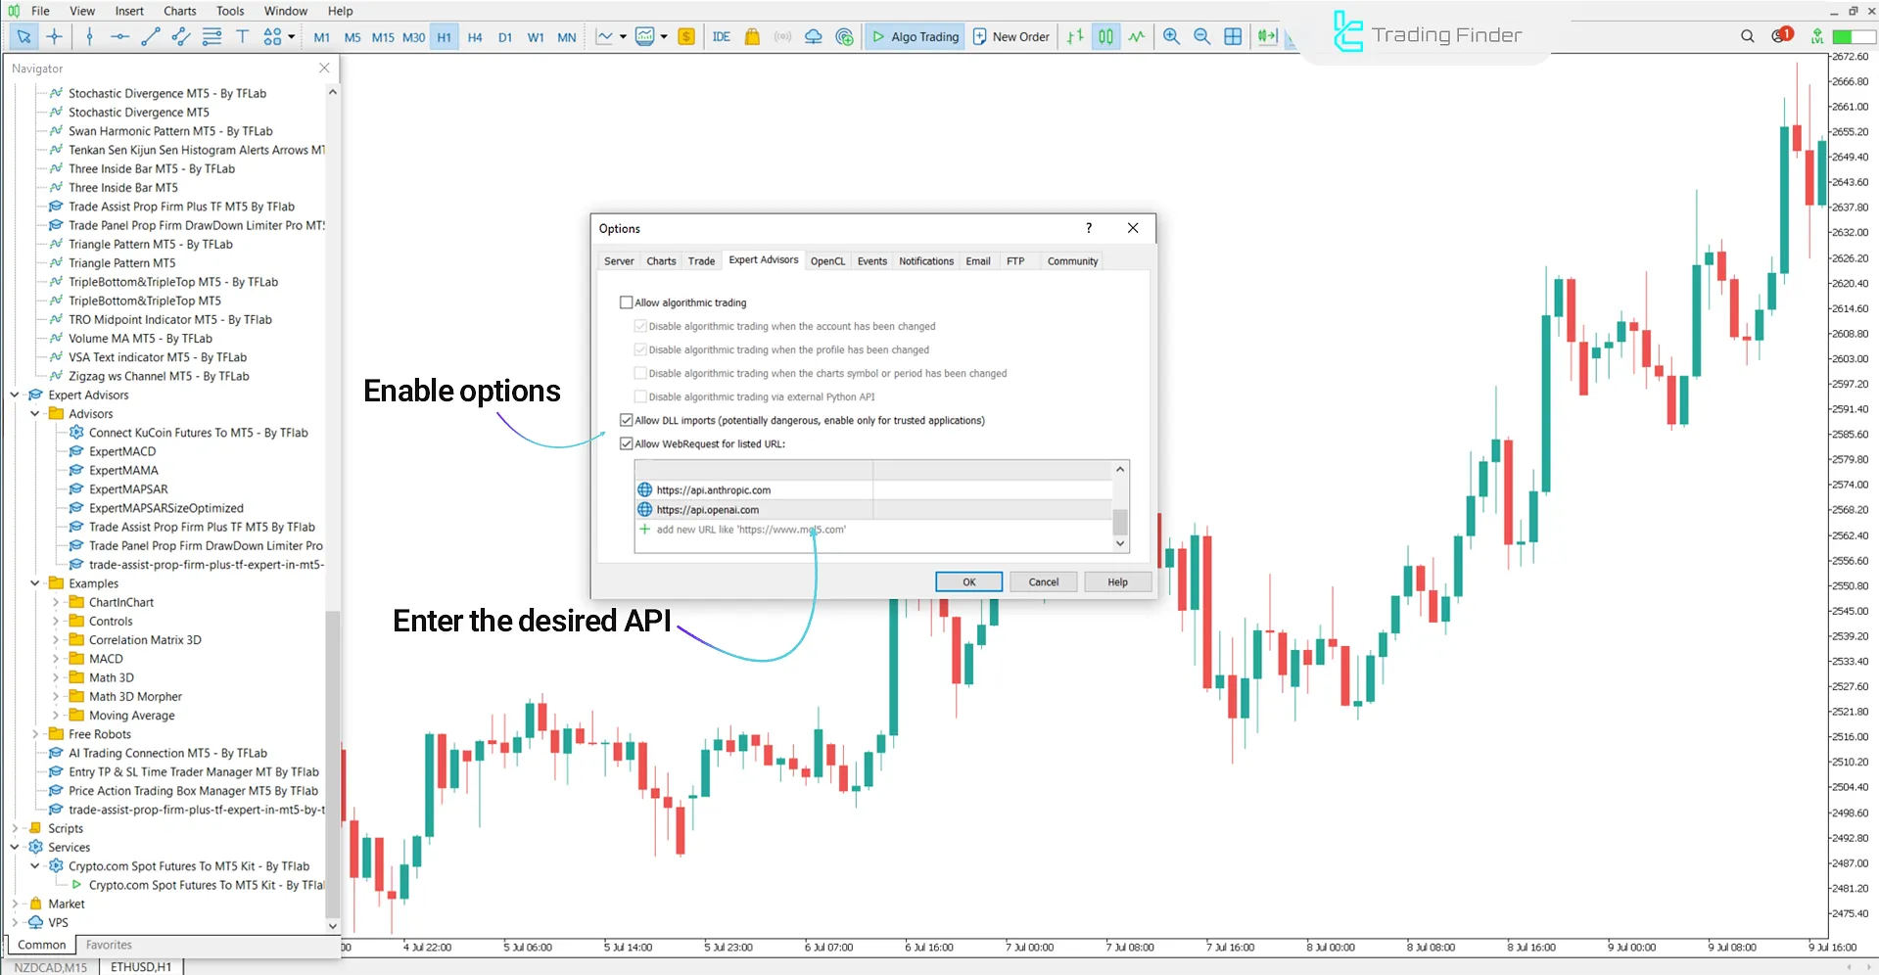
Task: Enable Allow algorithmic trading checkbox
Action: tap(627, 302)
